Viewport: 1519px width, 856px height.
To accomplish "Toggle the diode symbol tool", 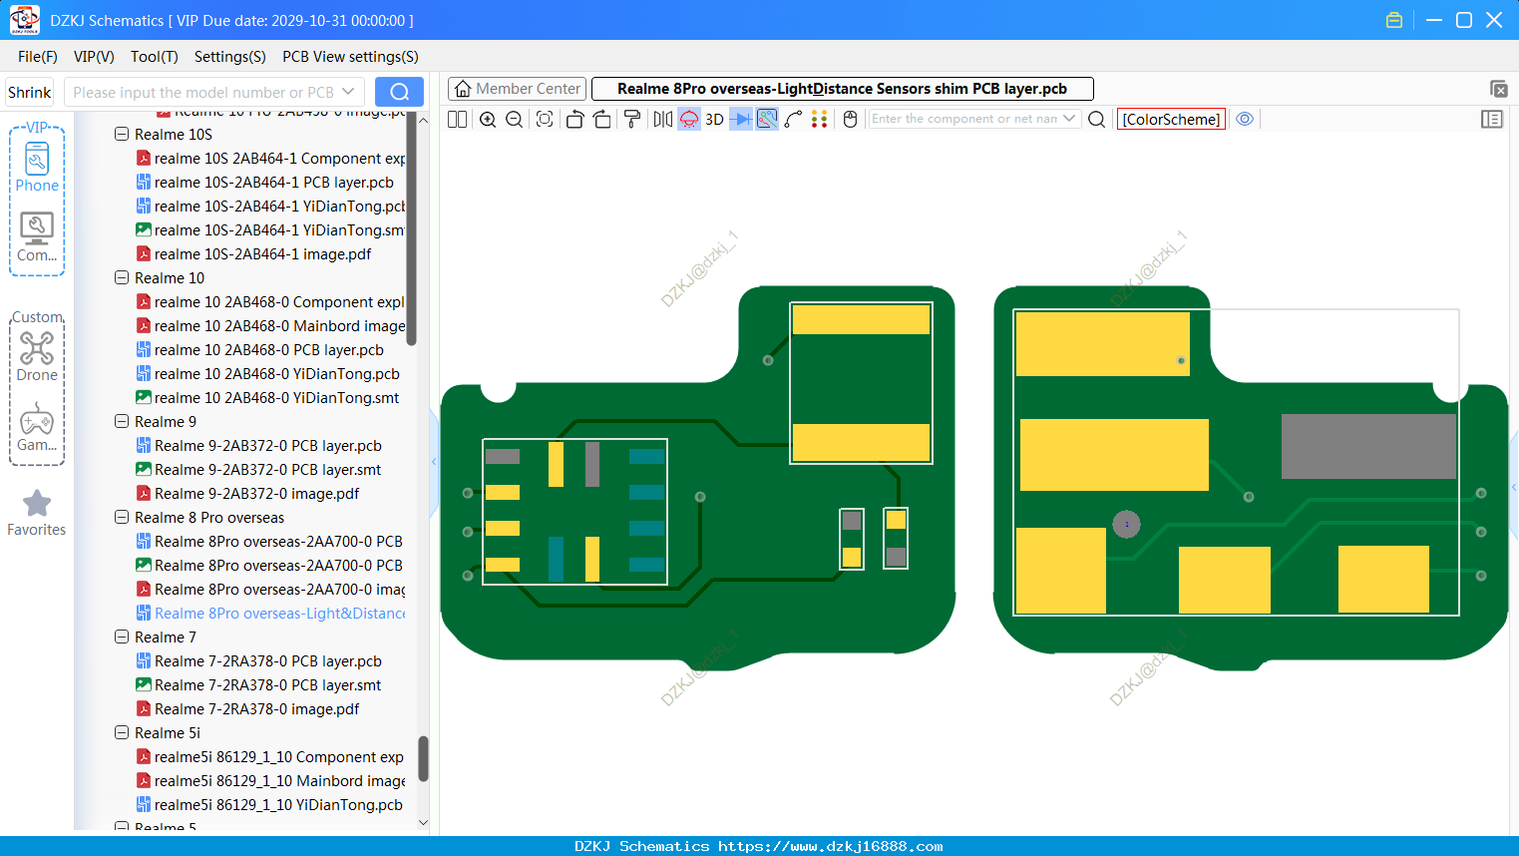I will pos(741,119).
